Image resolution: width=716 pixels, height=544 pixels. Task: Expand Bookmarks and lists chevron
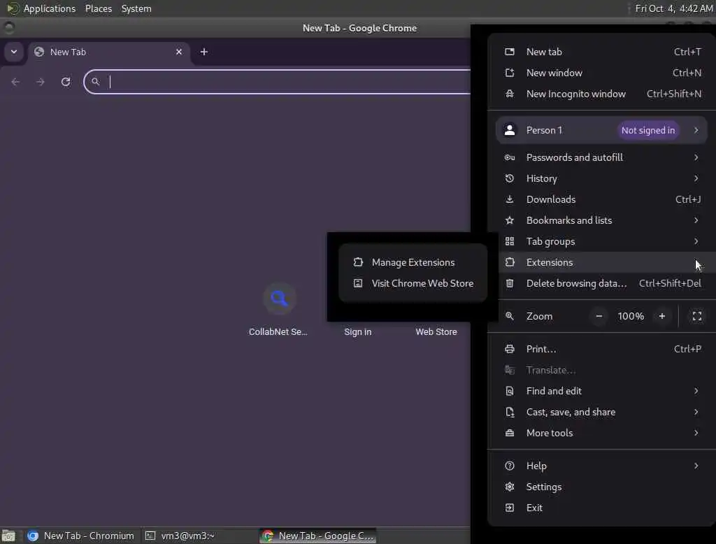[x=696, y=221]
